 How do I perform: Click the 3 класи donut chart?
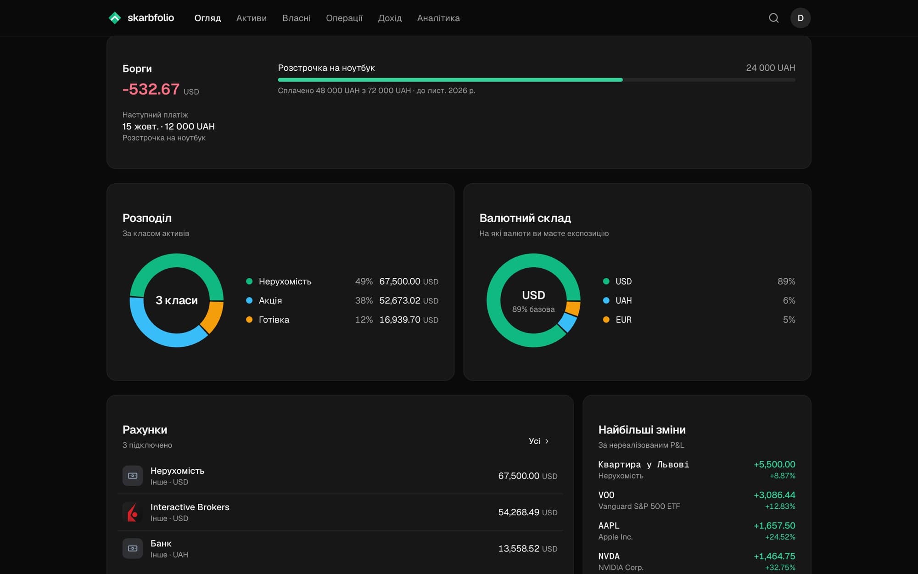tap(177, 300)
